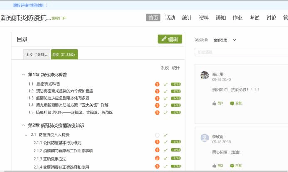Like 李欣雨's post with thumbs-up icon

tap(214, 165)
